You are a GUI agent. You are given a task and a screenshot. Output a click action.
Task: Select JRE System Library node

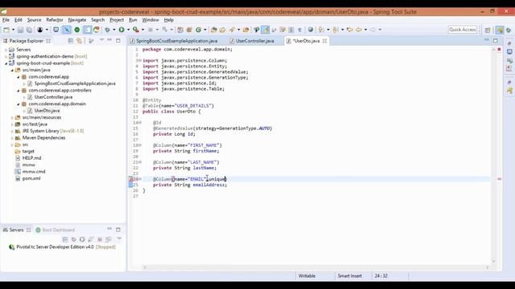pos(49,131)
